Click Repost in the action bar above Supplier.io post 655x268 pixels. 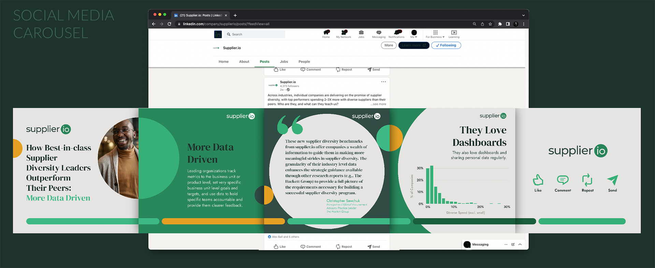(344, 69)
